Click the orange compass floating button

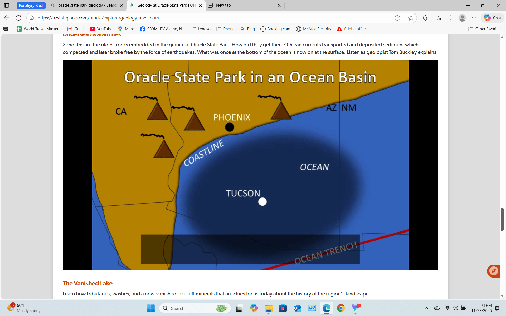point(493,271)
